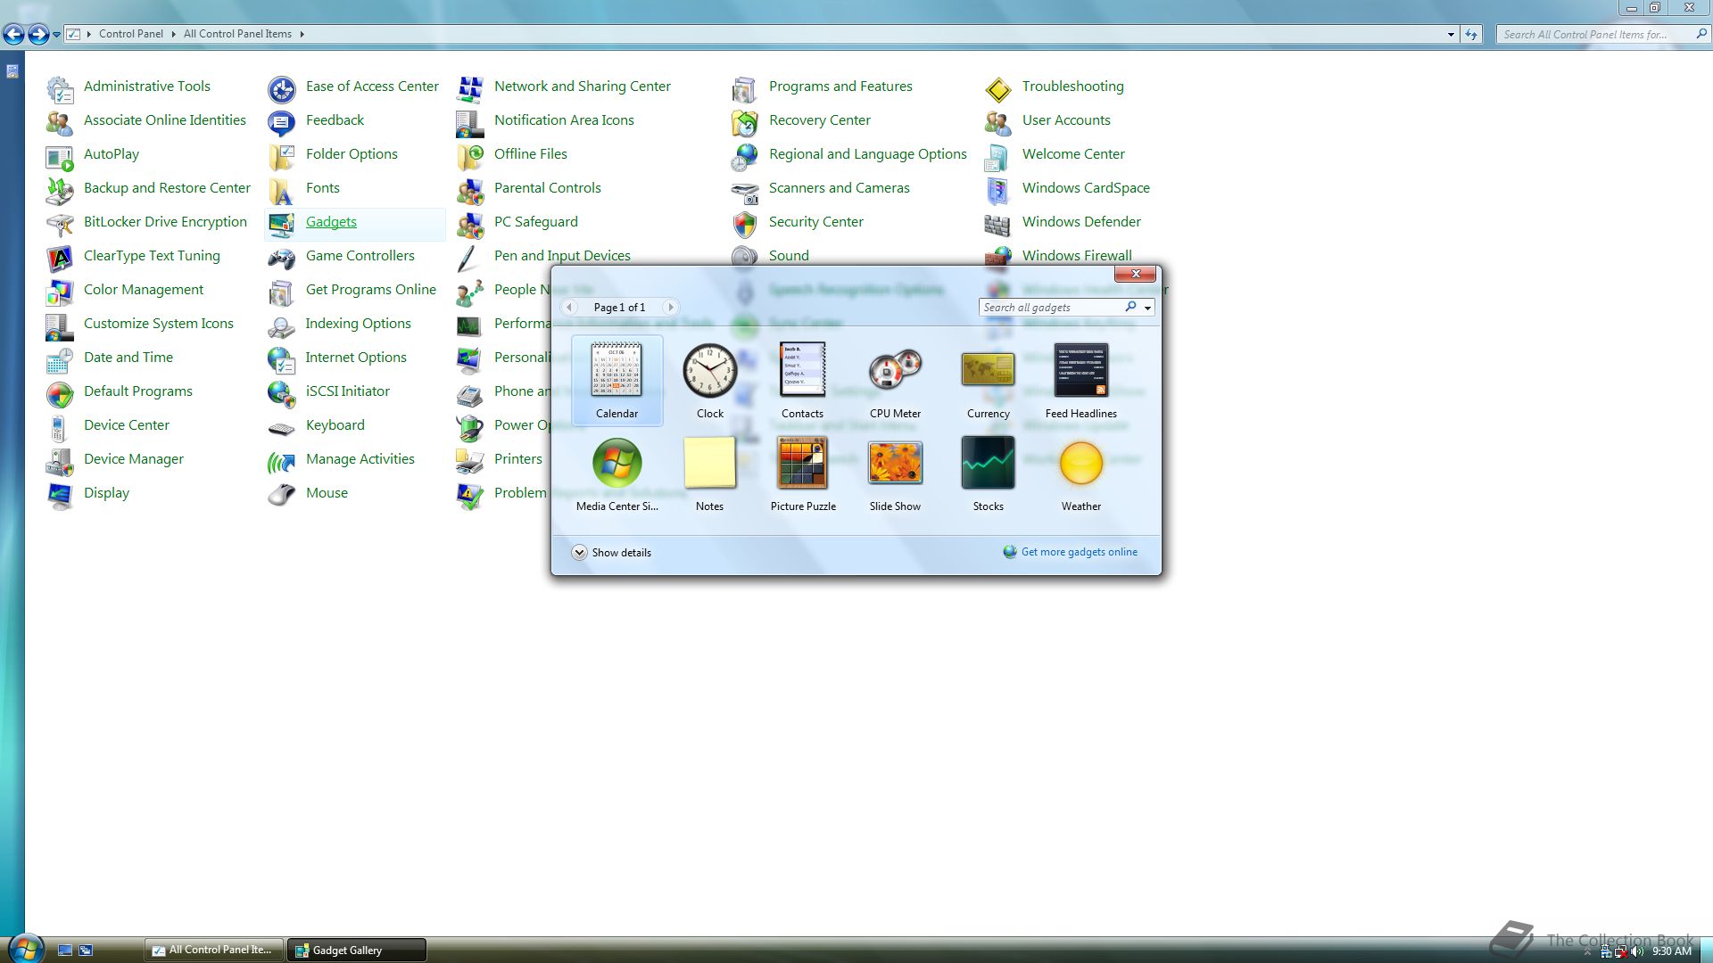This screenshot has height=963, width=1713.
Task: Open the gadget search options dropdown arrow
Action: pos(1148,308)
